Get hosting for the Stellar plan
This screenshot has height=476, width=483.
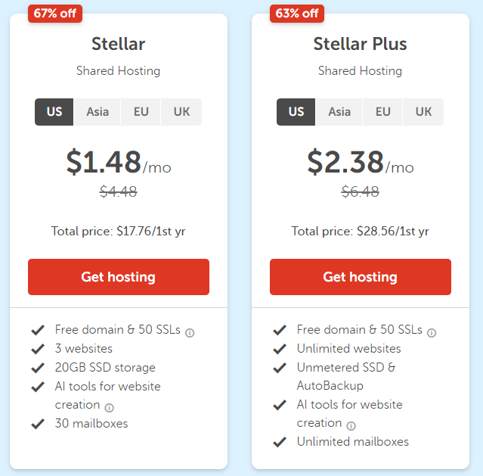pos(119,277)
